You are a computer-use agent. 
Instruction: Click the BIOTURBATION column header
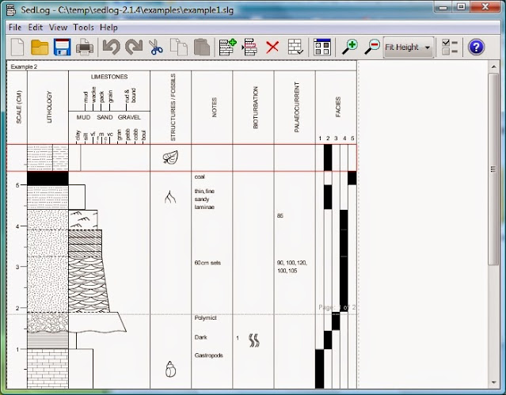256,108
